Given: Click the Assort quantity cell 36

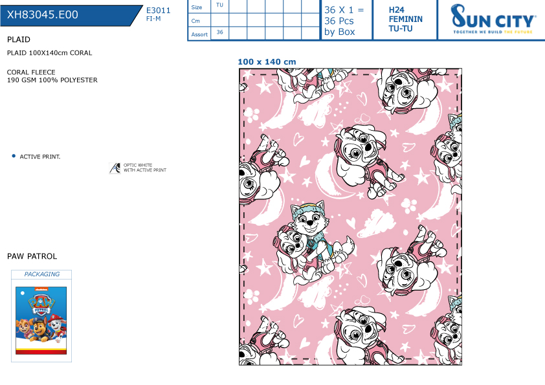Looking at the screenshot, I should click(219, 32).
